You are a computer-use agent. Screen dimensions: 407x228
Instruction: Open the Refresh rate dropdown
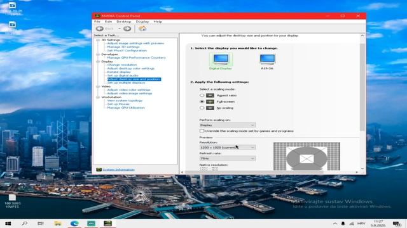click(228, 158)
